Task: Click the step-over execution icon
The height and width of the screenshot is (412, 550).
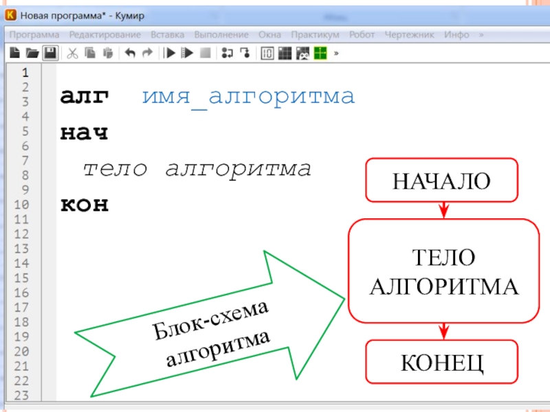Action: pyautogui.click(x=227, y=54)
